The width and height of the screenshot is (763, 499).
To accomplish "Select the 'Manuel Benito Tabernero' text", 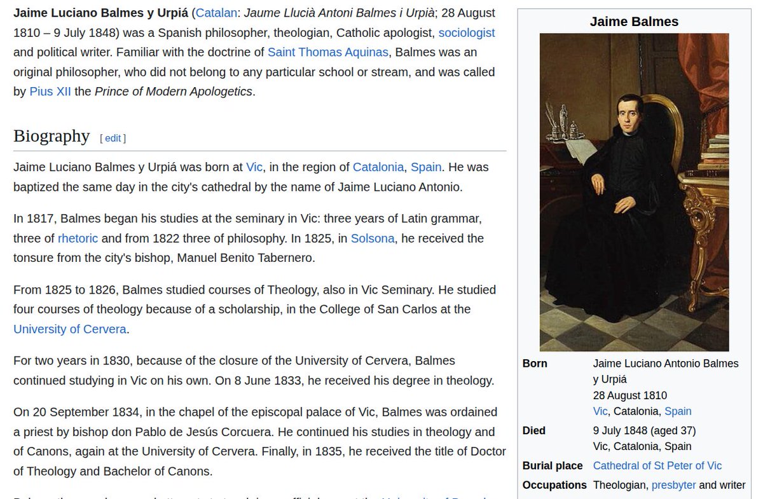I will (244, 258).
